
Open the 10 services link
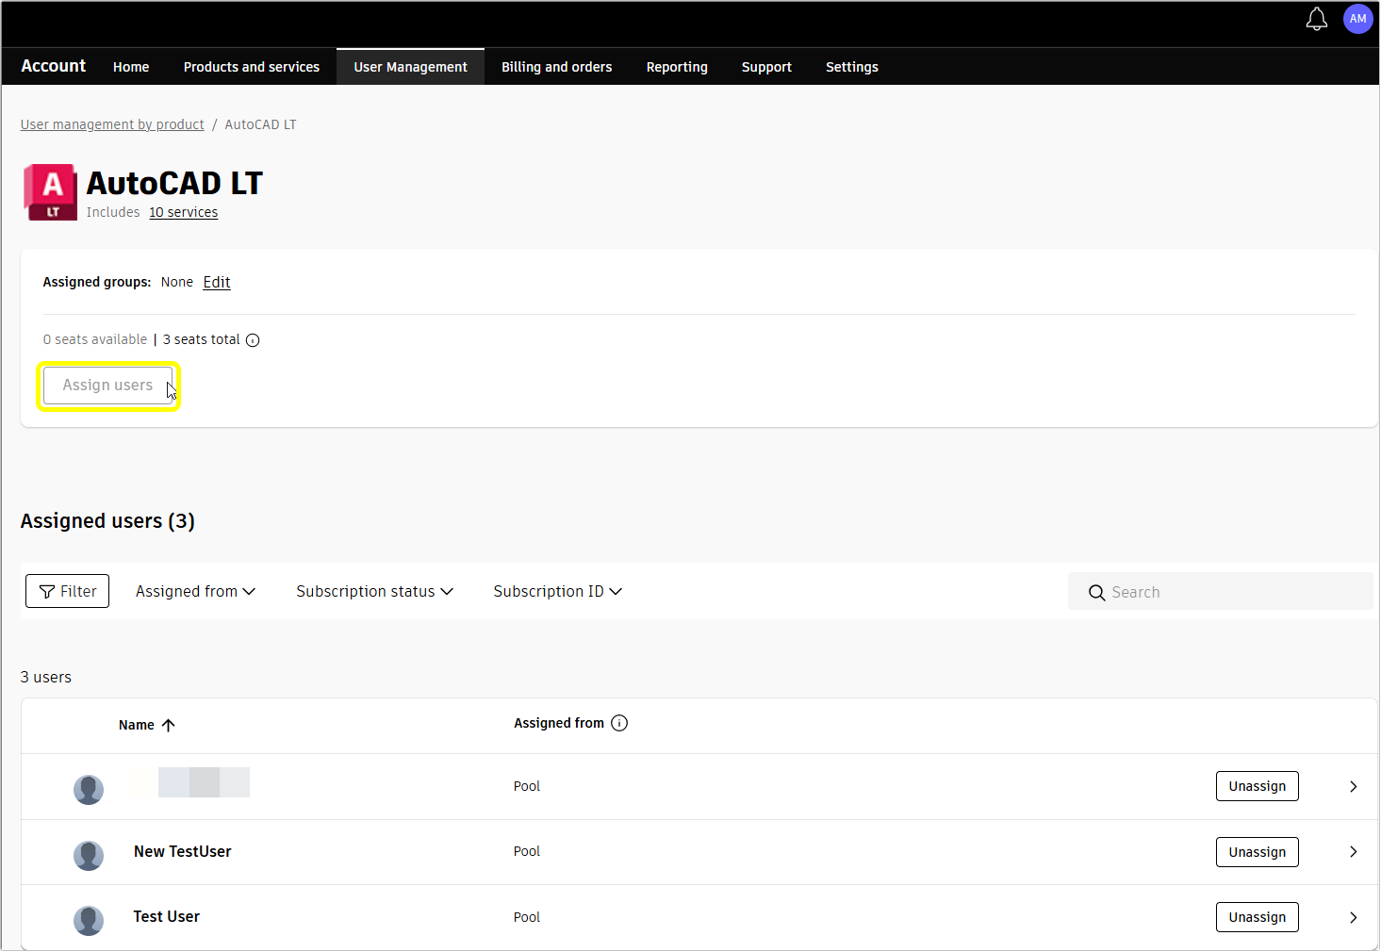coord(183,212)
